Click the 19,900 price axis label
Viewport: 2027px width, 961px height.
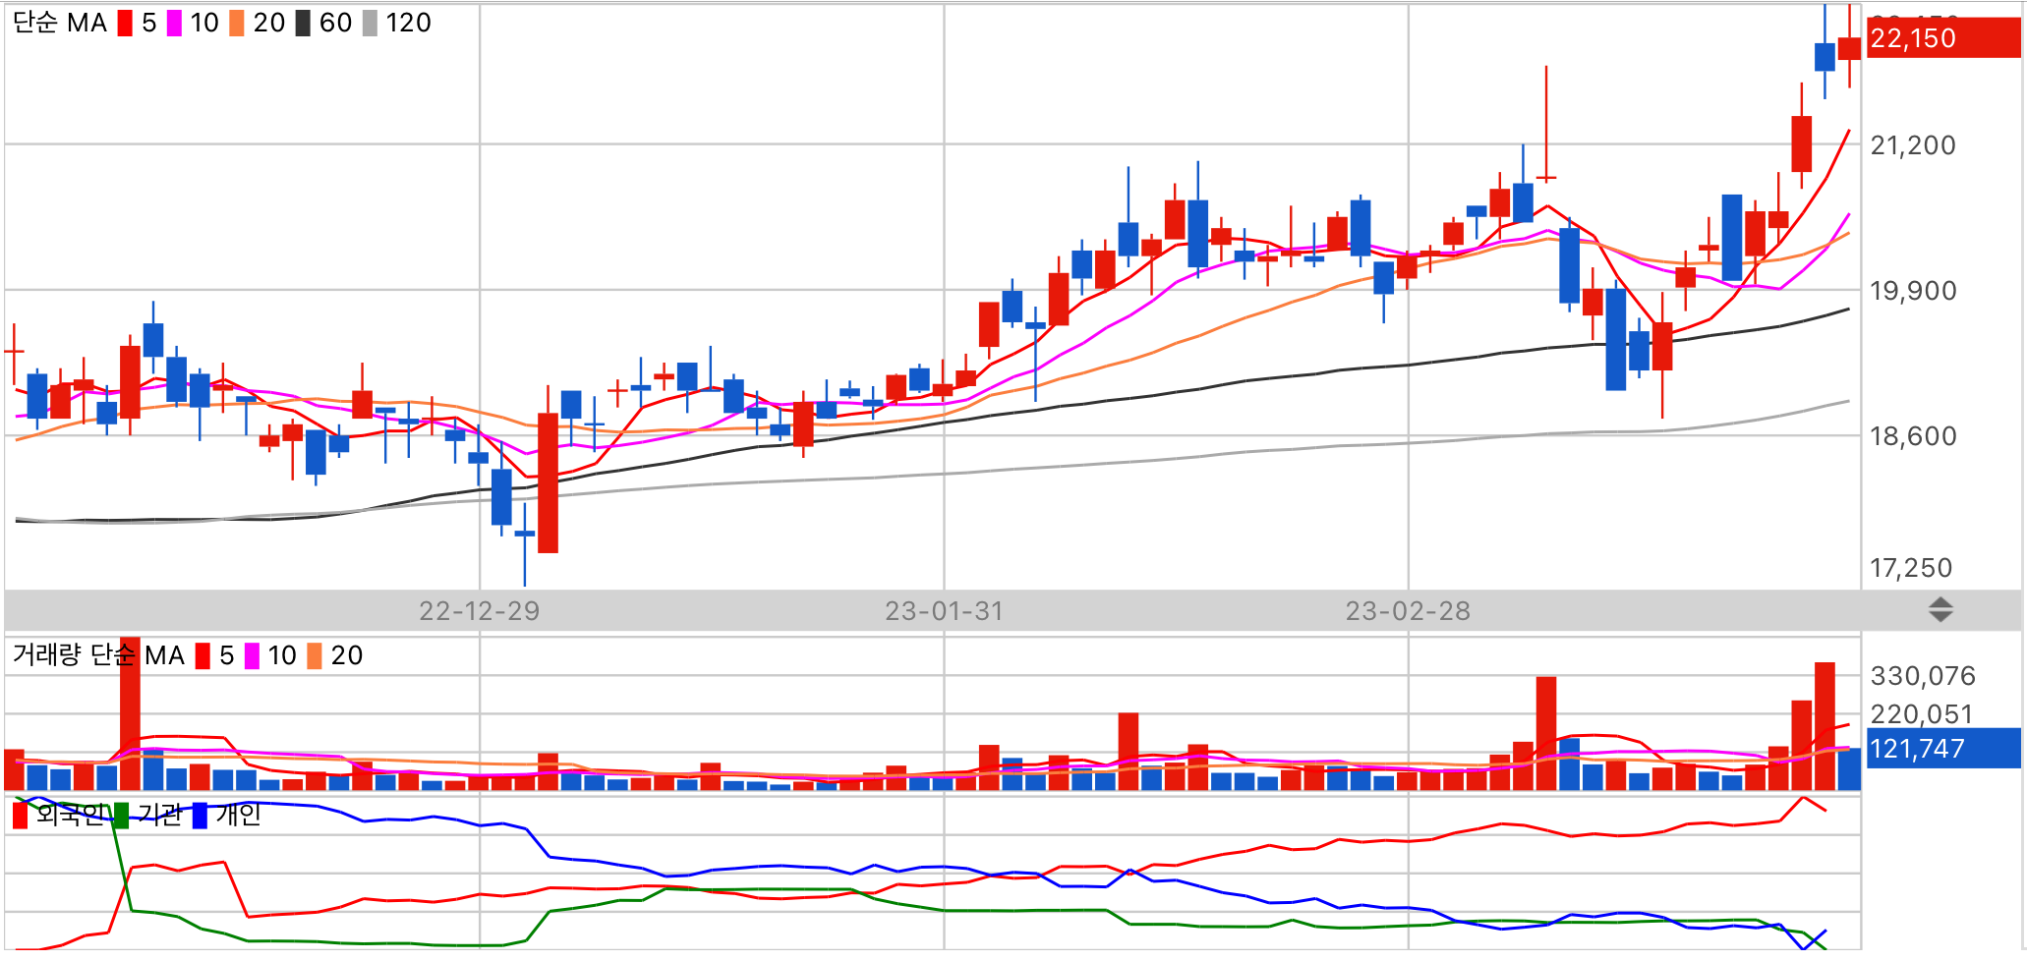[x=1913, y=291]
